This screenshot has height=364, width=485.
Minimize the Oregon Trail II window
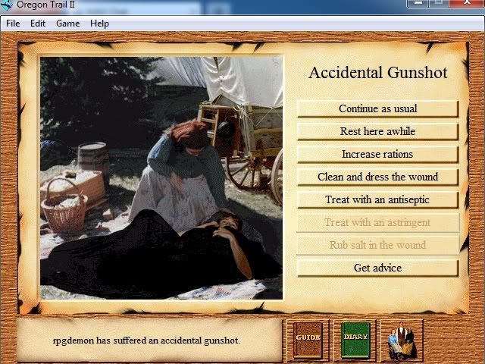[418, 3]
